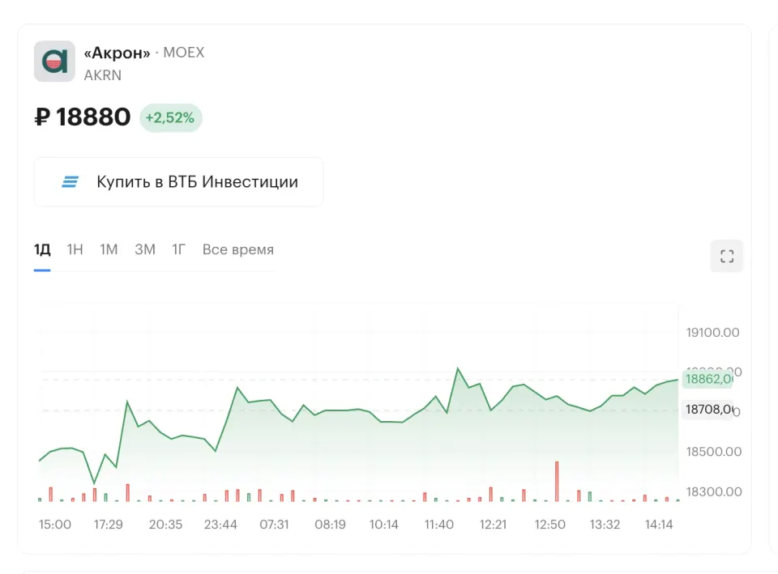The width and height of the screenshot is (778, 574).
Task: Switch to the 1М time range tab
Action: [x=109, y=249]
